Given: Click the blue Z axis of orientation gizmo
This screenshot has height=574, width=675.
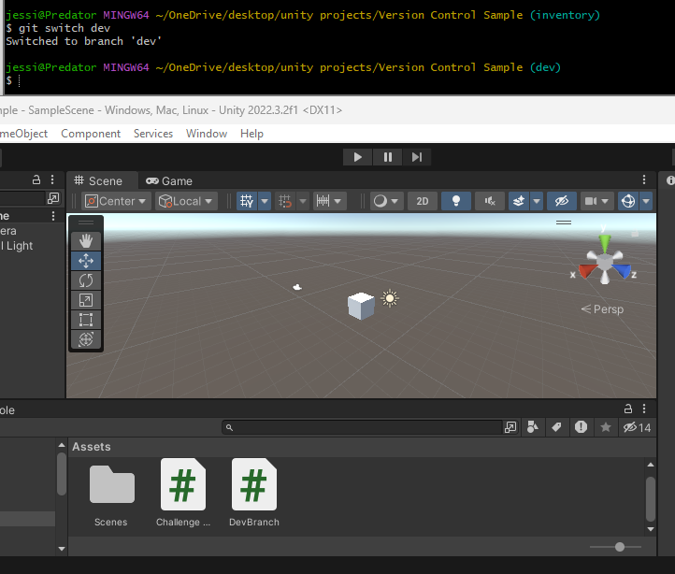Looking at the screenshot, I should 623,271.
